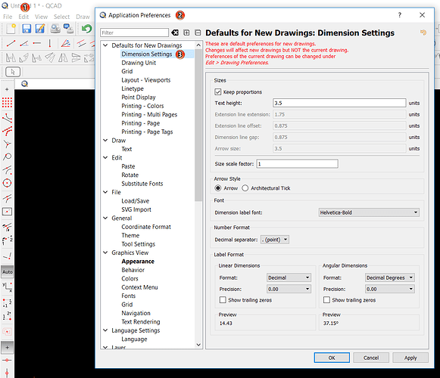
Task: Open Print Preview from the toolbar
Action: (x=68, y=29)
